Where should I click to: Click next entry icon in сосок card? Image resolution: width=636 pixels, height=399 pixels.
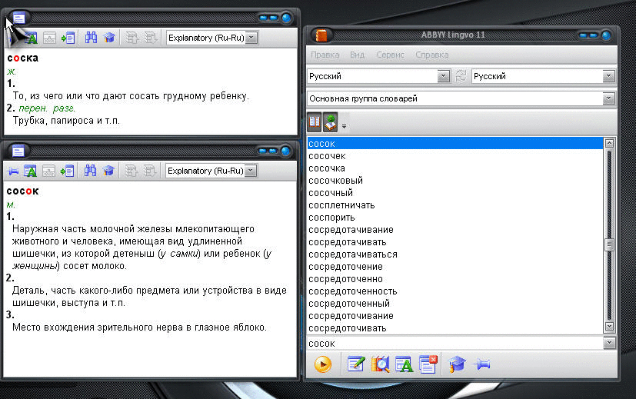149,171
